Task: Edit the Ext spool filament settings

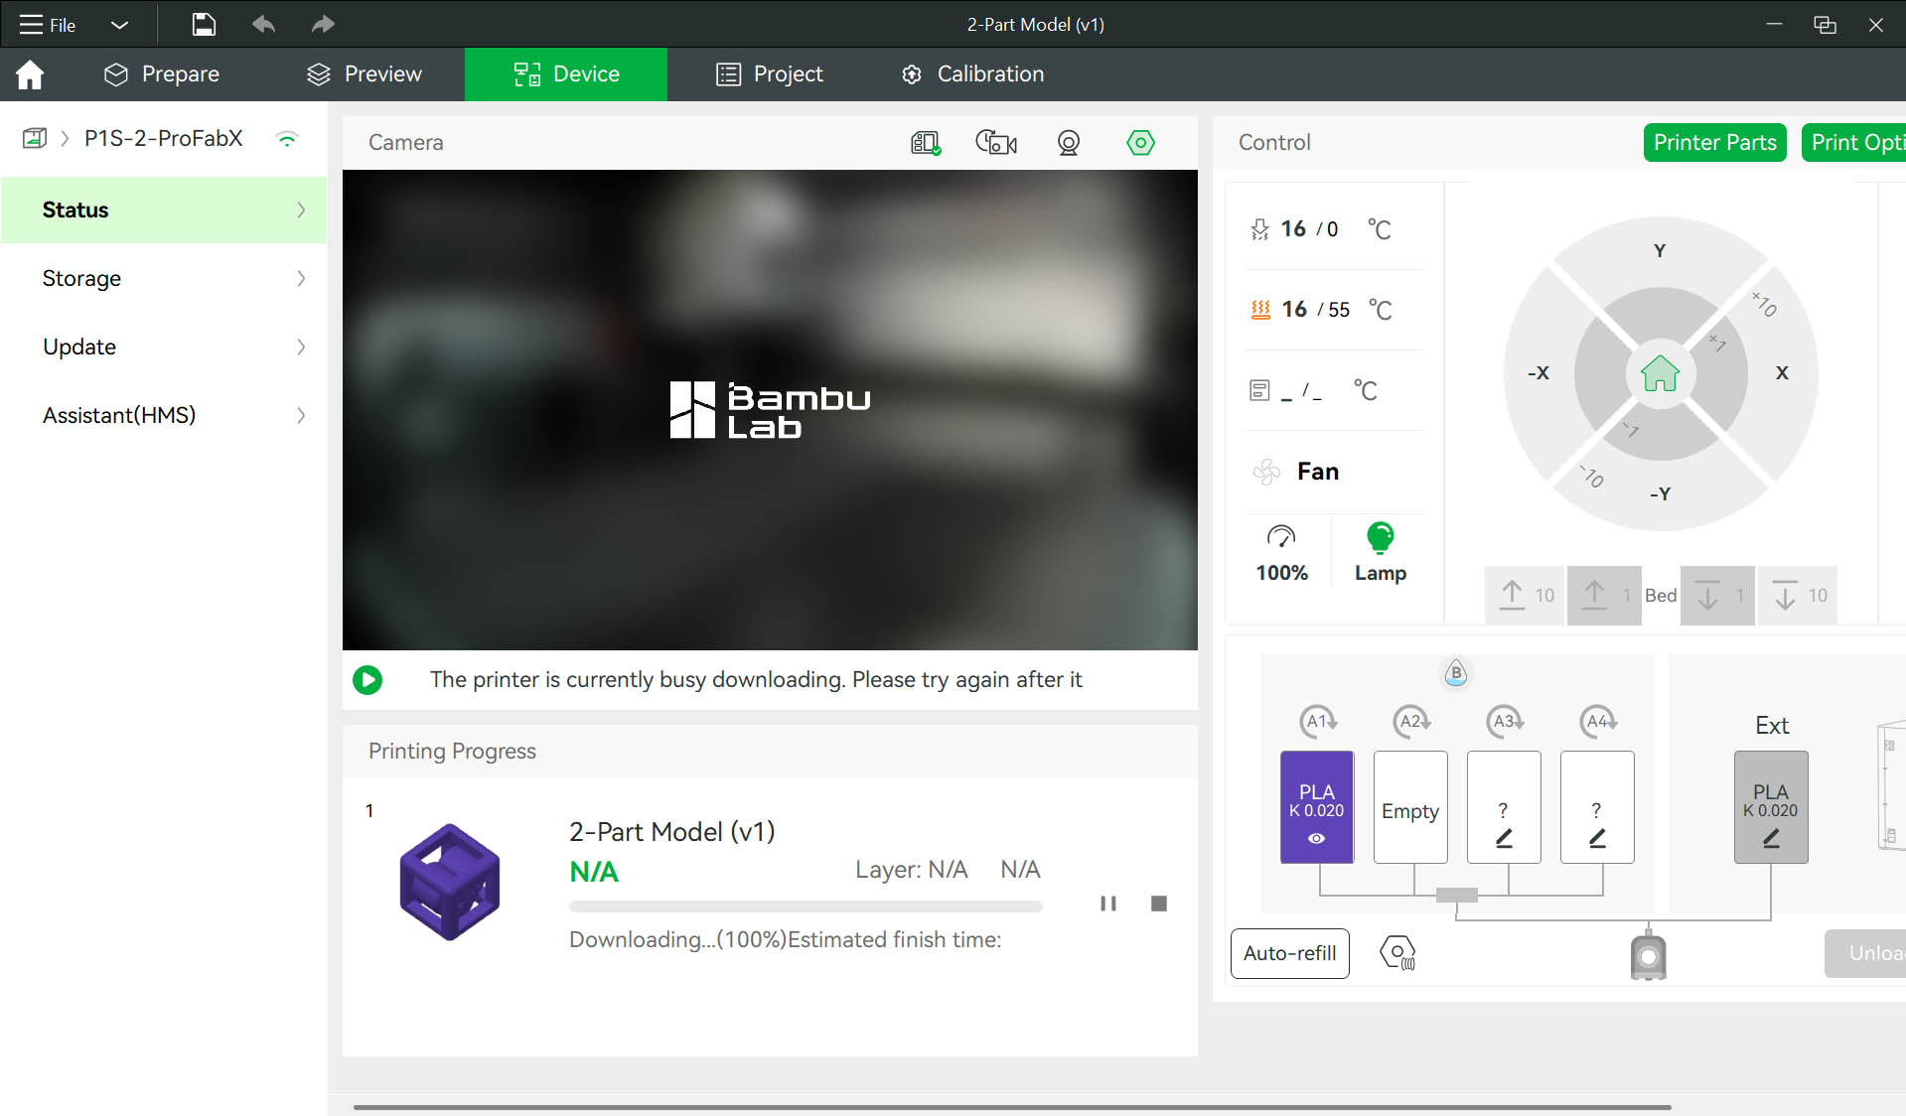Action: click(x=1771, y=839)
